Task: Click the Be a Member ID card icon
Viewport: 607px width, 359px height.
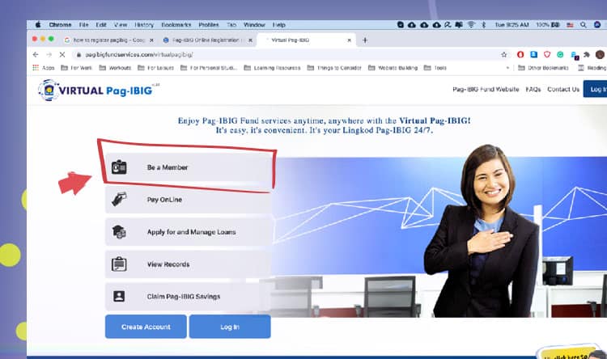Action: click(119, 167)
